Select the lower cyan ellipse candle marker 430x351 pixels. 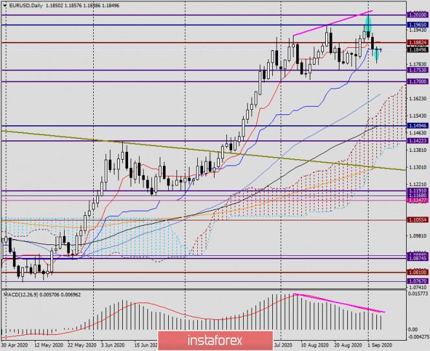point(377,54)
